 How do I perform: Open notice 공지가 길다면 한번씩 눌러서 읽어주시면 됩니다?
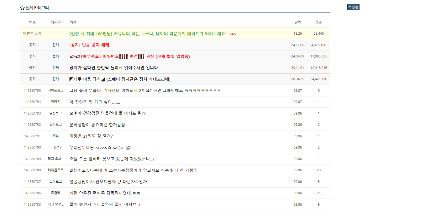tap(114, 68)
